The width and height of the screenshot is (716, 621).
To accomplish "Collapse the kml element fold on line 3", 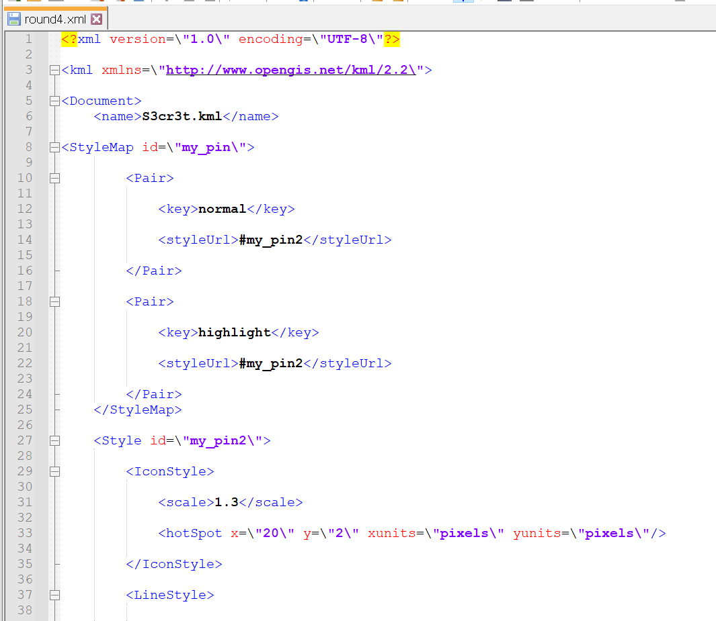I will click(54, 70).
